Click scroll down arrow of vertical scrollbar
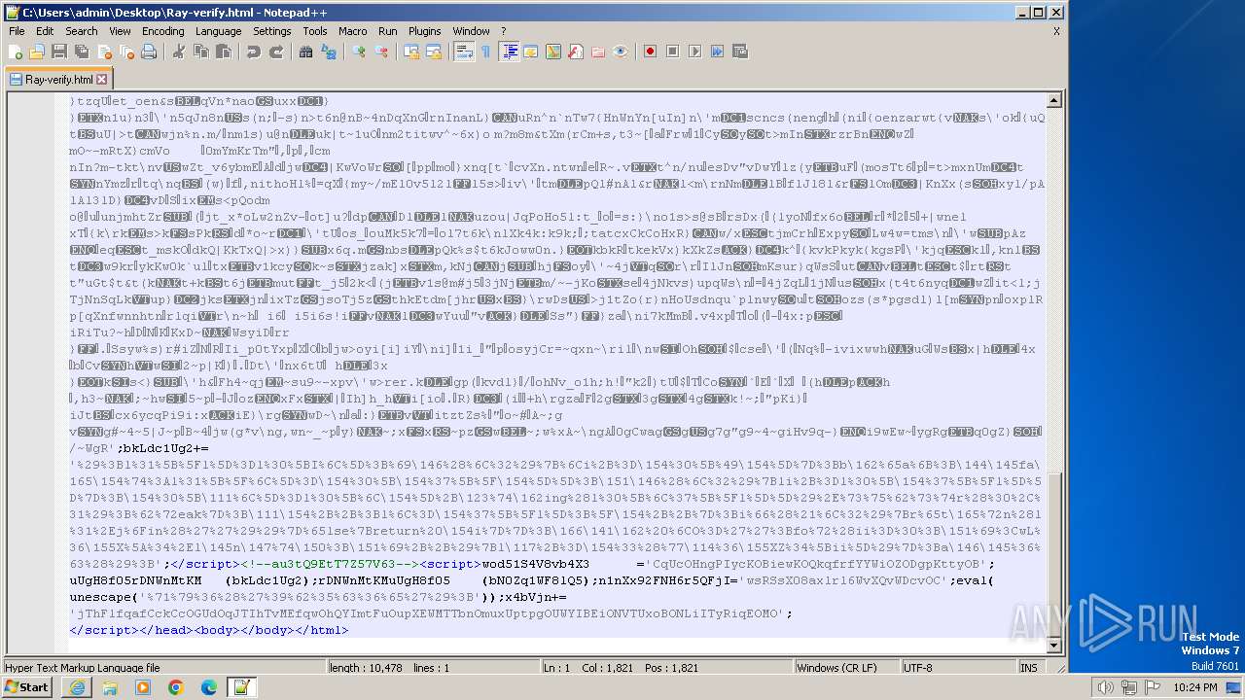 (1054, 646)
